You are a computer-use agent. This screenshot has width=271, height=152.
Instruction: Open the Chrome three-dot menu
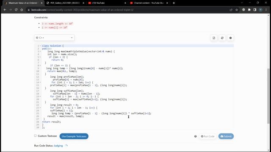click(266, 10)
